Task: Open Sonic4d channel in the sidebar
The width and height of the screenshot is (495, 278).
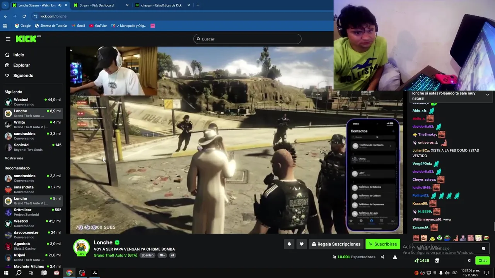Action: 33,147
